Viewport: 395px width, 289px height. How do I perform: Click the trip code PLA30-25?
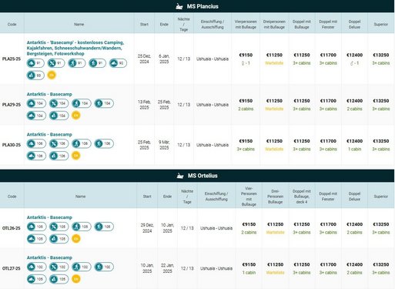click(x=12, y=145)
